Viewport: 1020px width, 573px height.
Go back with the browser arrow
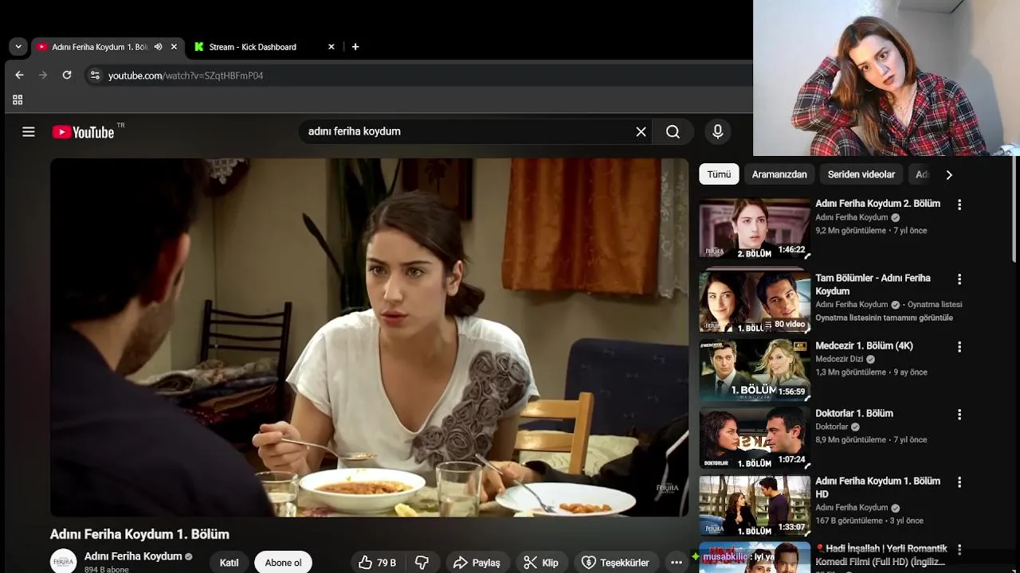click(x=19, y=75)
